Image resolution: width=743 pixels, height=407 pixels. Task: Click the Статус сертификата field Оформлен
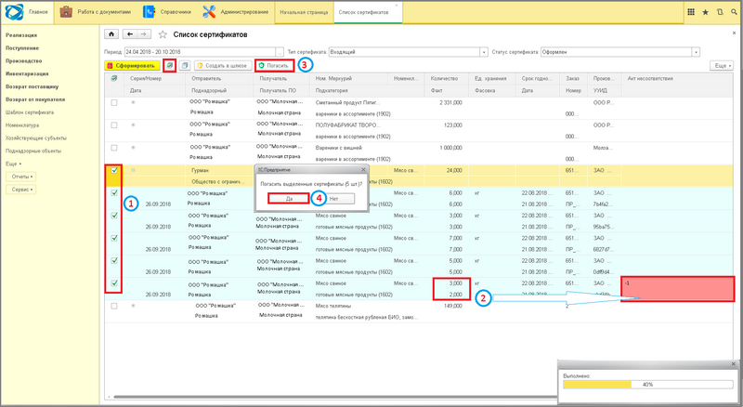coord(616,52)
